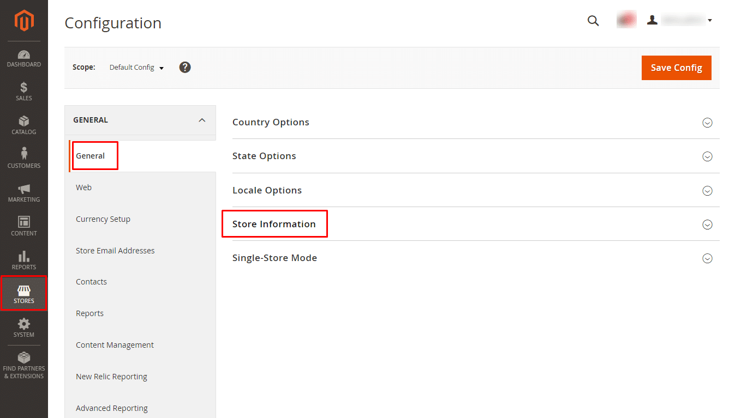The image size is (735, 418).
Task: Click the Save Config button
Action: (676, 68)
